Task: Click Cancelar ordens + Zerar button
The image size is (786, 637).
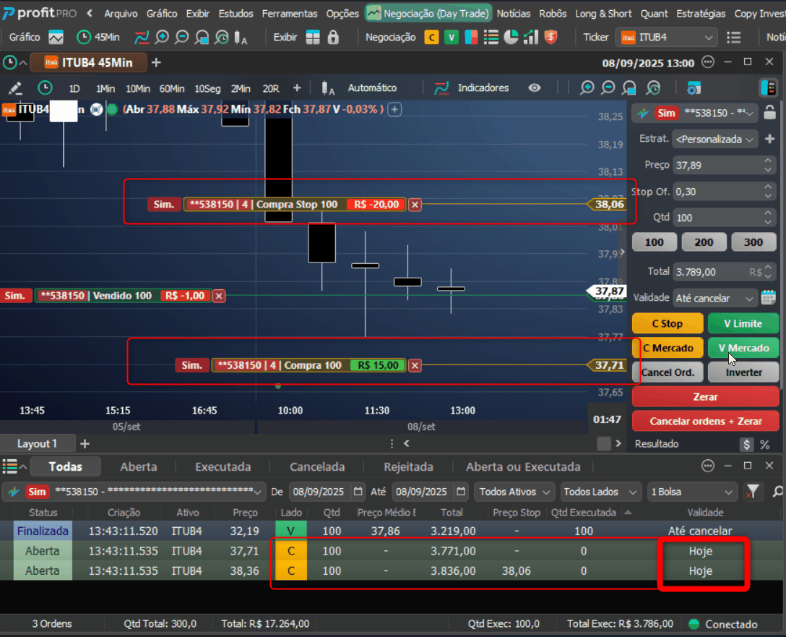Action: pyautogui.click(x=705, y=422)
